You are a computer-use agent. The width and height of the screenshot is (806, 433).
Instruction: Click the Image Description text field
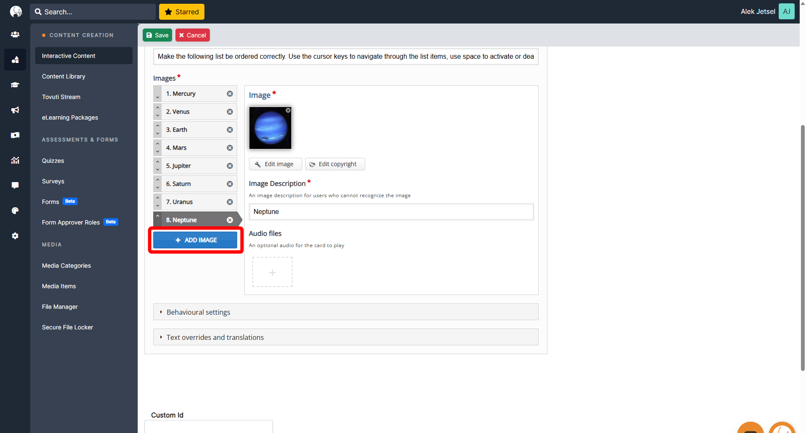pos(391,212)
